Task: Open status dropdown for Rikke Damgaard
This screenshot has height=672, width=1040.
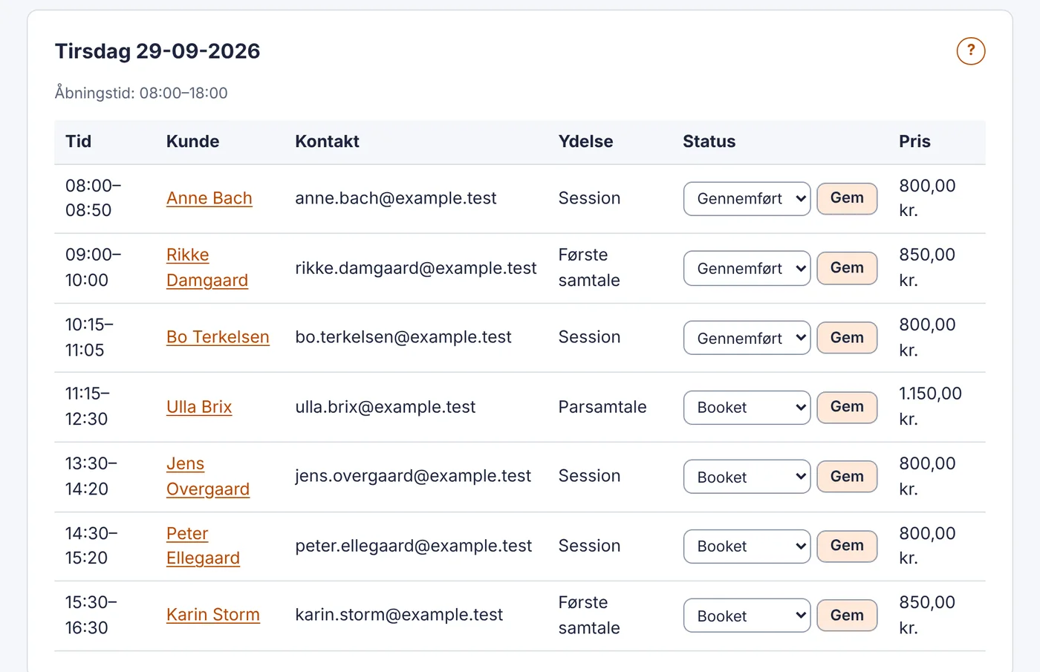Action: [x=747, y=268]
